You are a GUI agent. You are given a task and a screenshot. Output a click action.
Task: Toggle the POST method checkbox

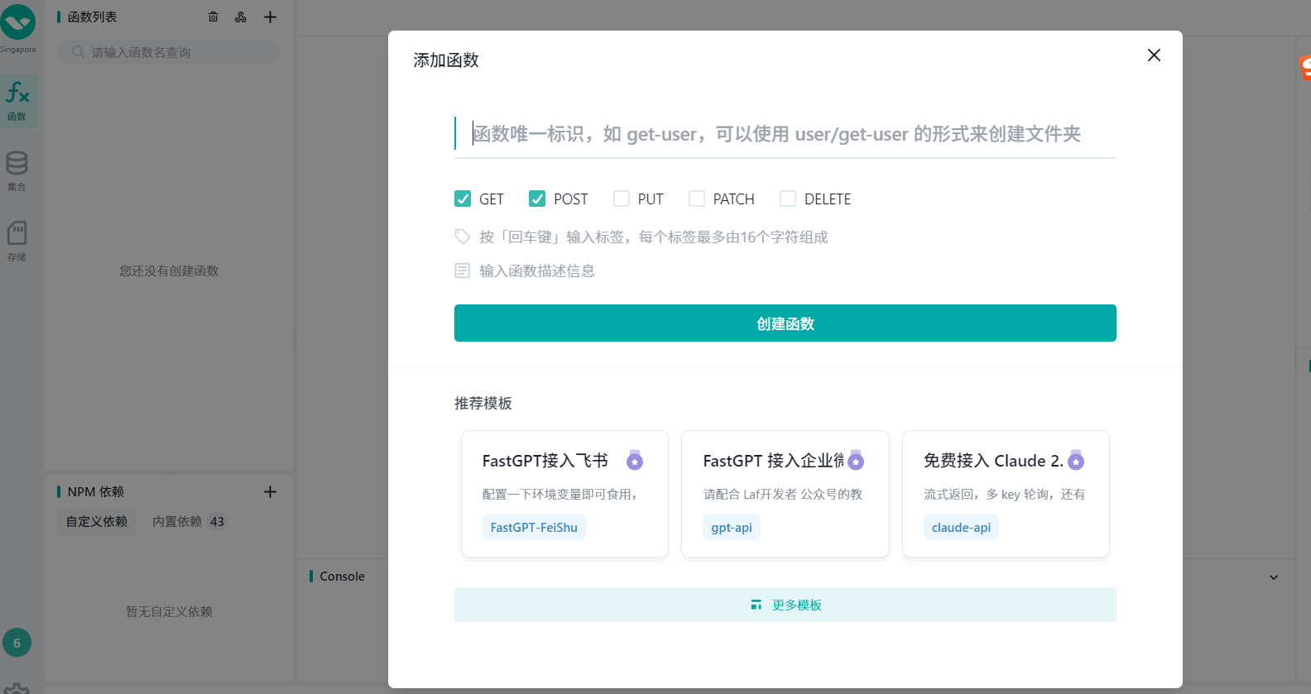537,199
